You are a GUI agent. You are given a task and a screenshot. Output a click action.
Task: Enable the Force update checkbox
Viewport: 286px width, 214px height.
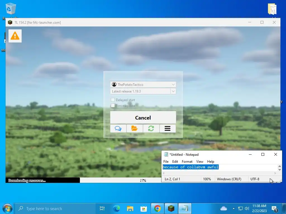pos(113,105)
